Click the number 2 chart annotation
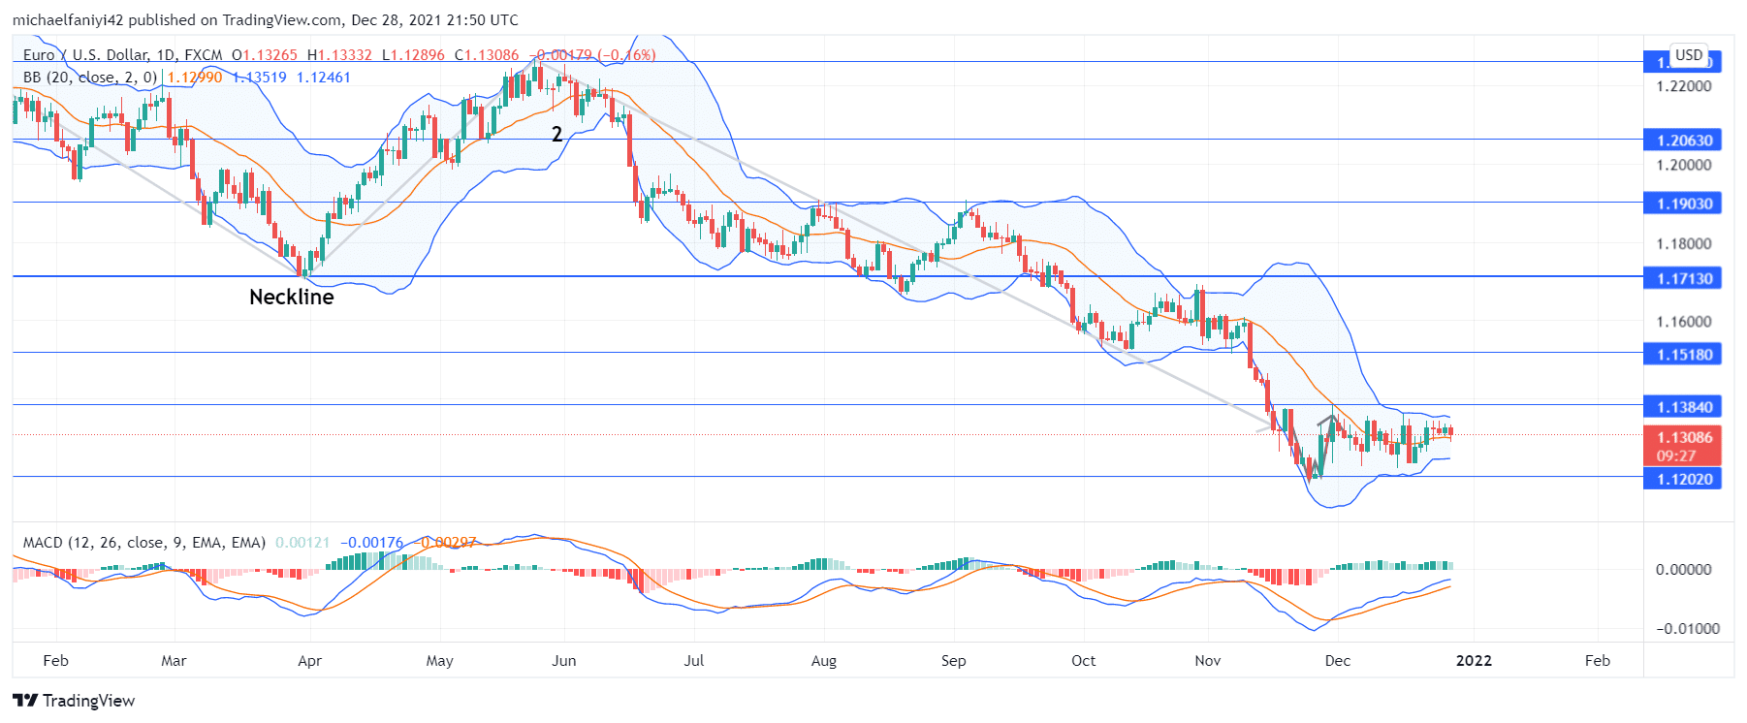1747x723 pixels. [x=556, y=135]
